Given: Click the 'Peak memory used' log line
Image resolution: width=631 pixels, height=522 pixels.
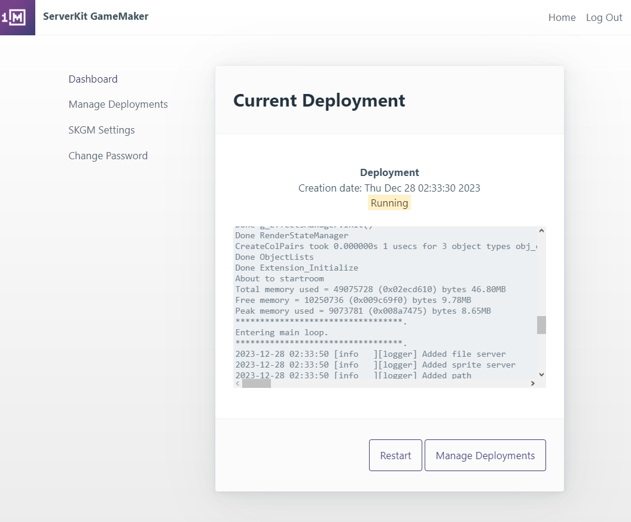Looking at the screenshot, I should coord(363,311).
